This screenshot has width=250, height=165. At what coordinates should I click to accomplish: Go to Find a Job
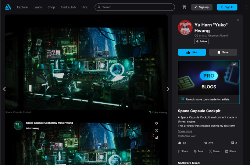(68, 7)
